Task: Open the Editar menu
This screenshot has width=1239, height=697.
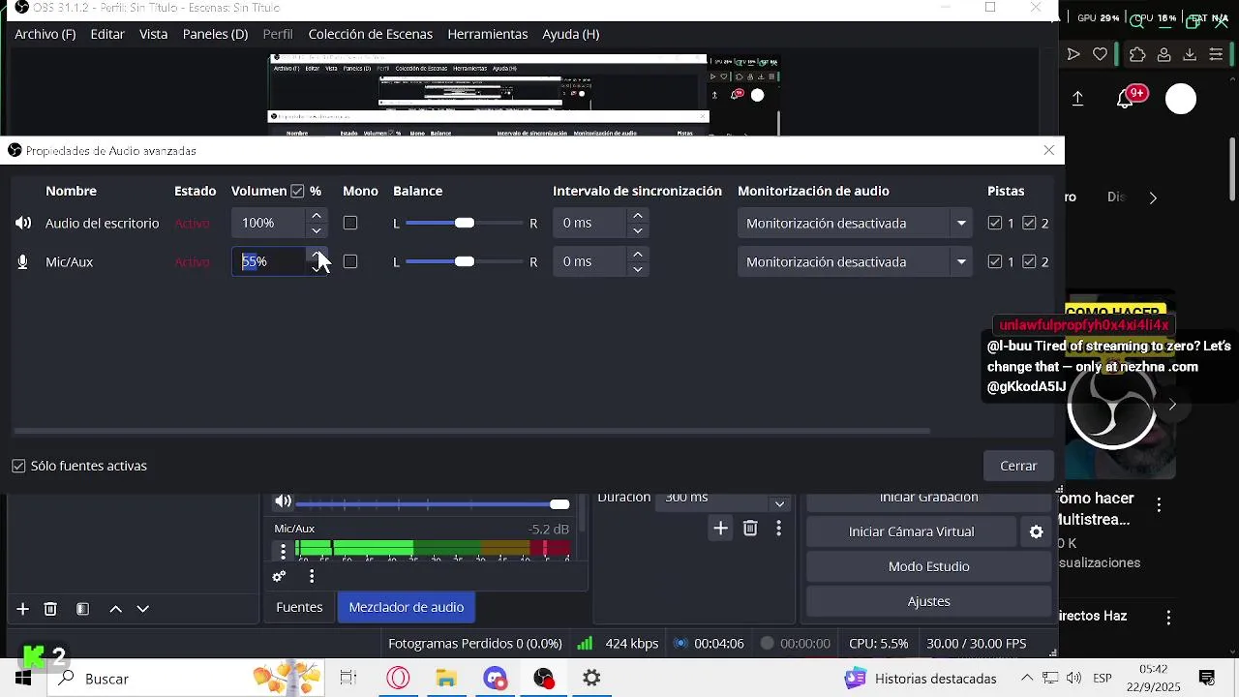Action: [107, 34]
